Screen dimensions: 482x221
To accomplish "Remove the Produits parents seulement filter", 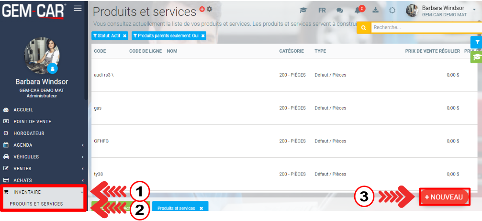I will 203,35.
